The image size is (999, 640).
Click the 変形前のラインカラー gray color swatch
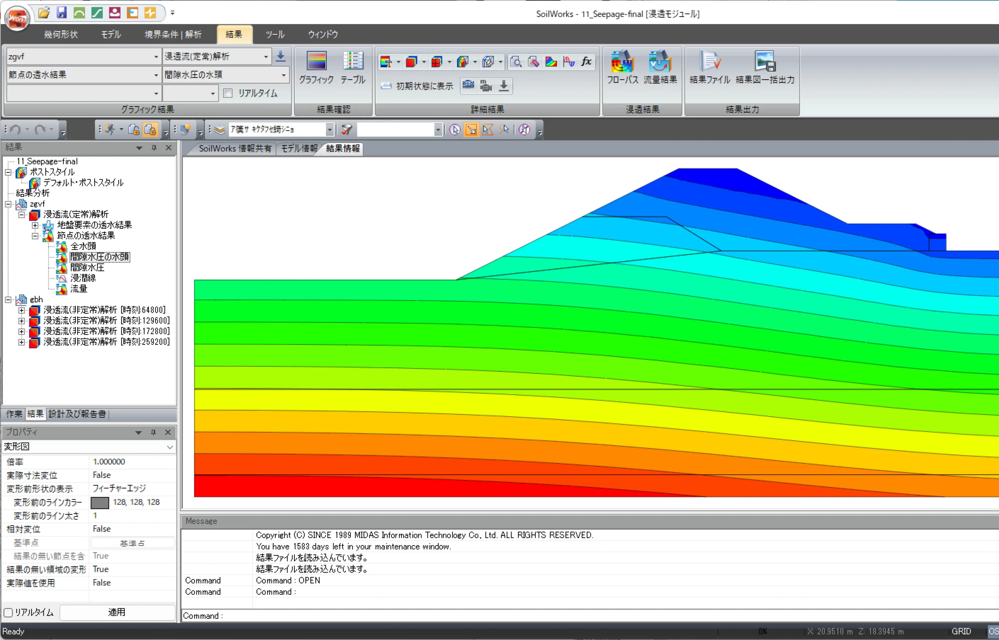tap(100, 503)
